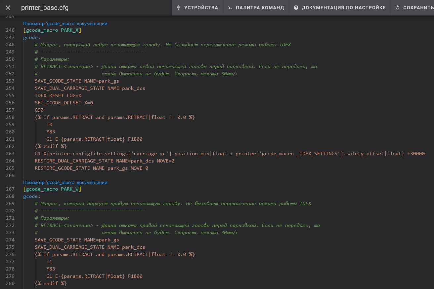The image size is (434, 289).
Task: Click the Параметры comment on line 250
Action: coord(52,59)
